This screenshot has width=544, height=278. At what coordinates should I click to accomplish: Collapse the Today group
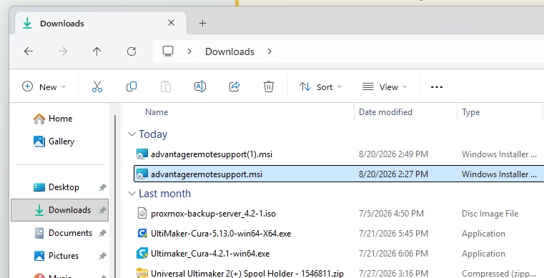tap(132, 134)
